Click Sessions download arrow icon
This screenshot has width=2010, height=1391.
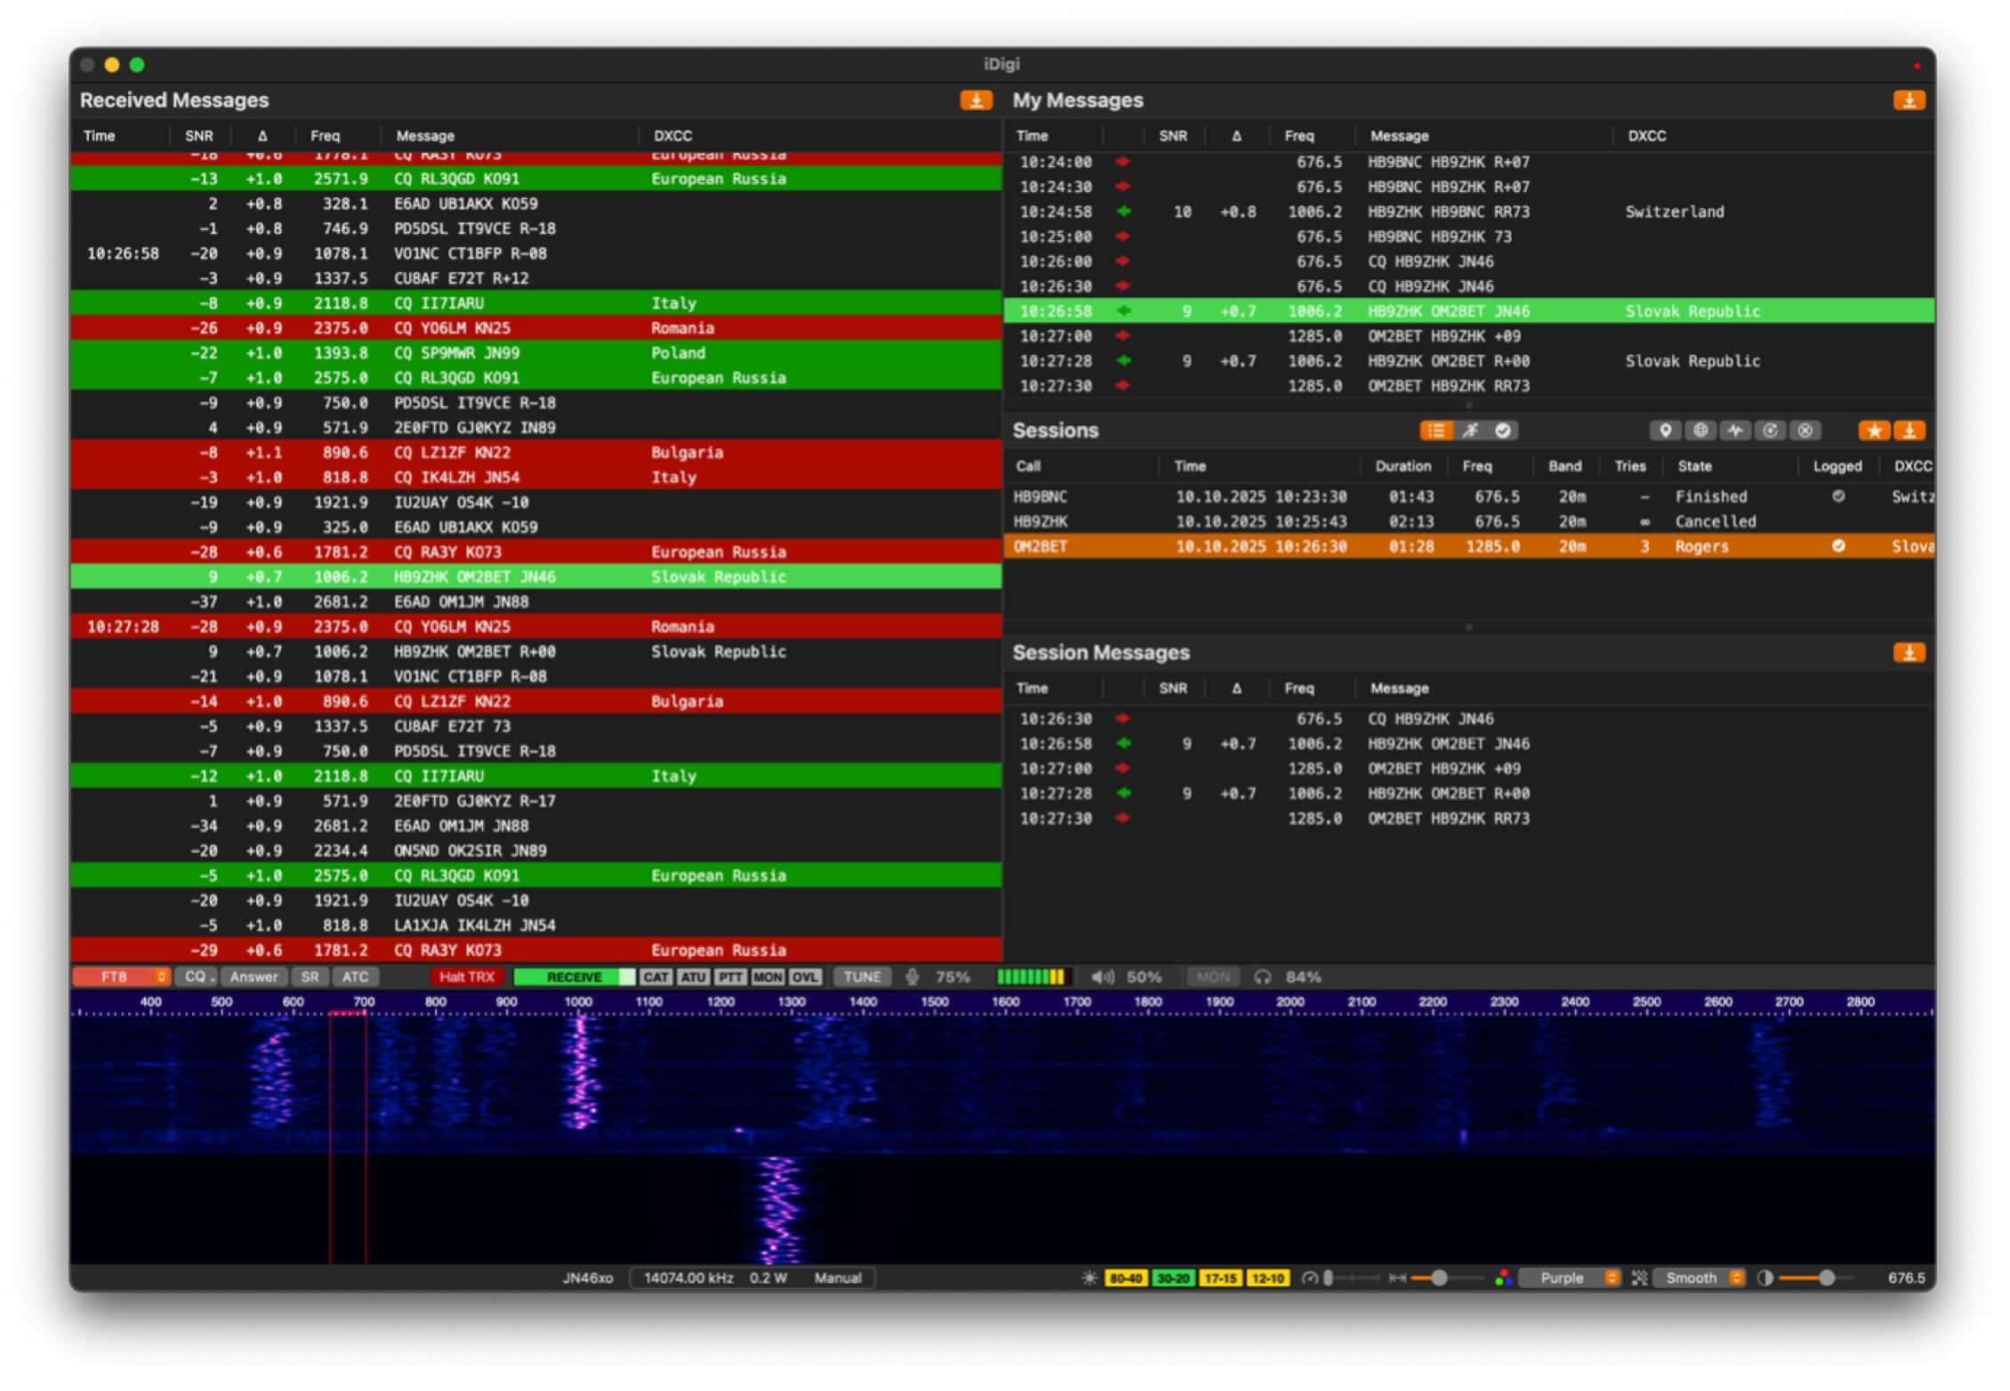1909,430
